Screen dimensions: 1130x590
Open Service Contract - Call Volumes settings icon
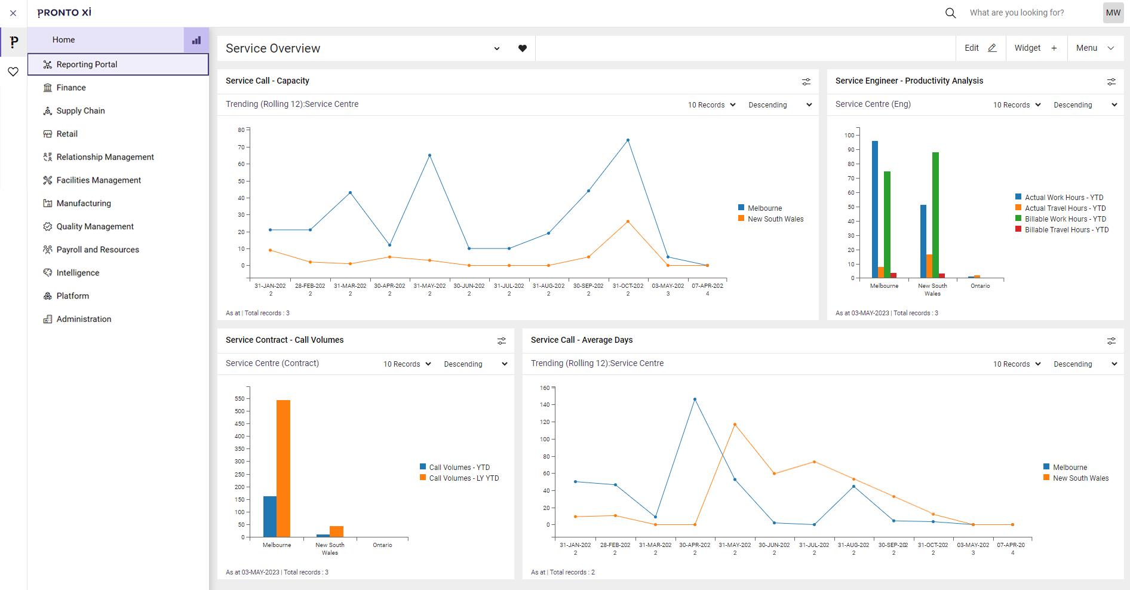coord(501,340)
